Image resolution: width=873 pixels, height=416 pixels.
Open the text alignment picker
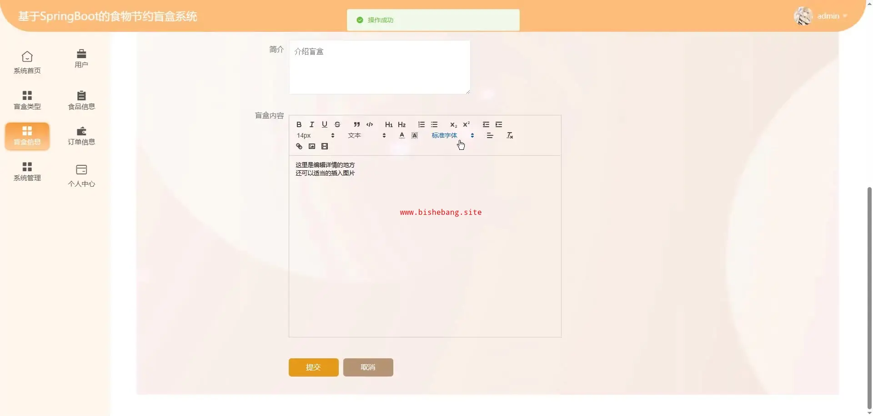(490, 135)
